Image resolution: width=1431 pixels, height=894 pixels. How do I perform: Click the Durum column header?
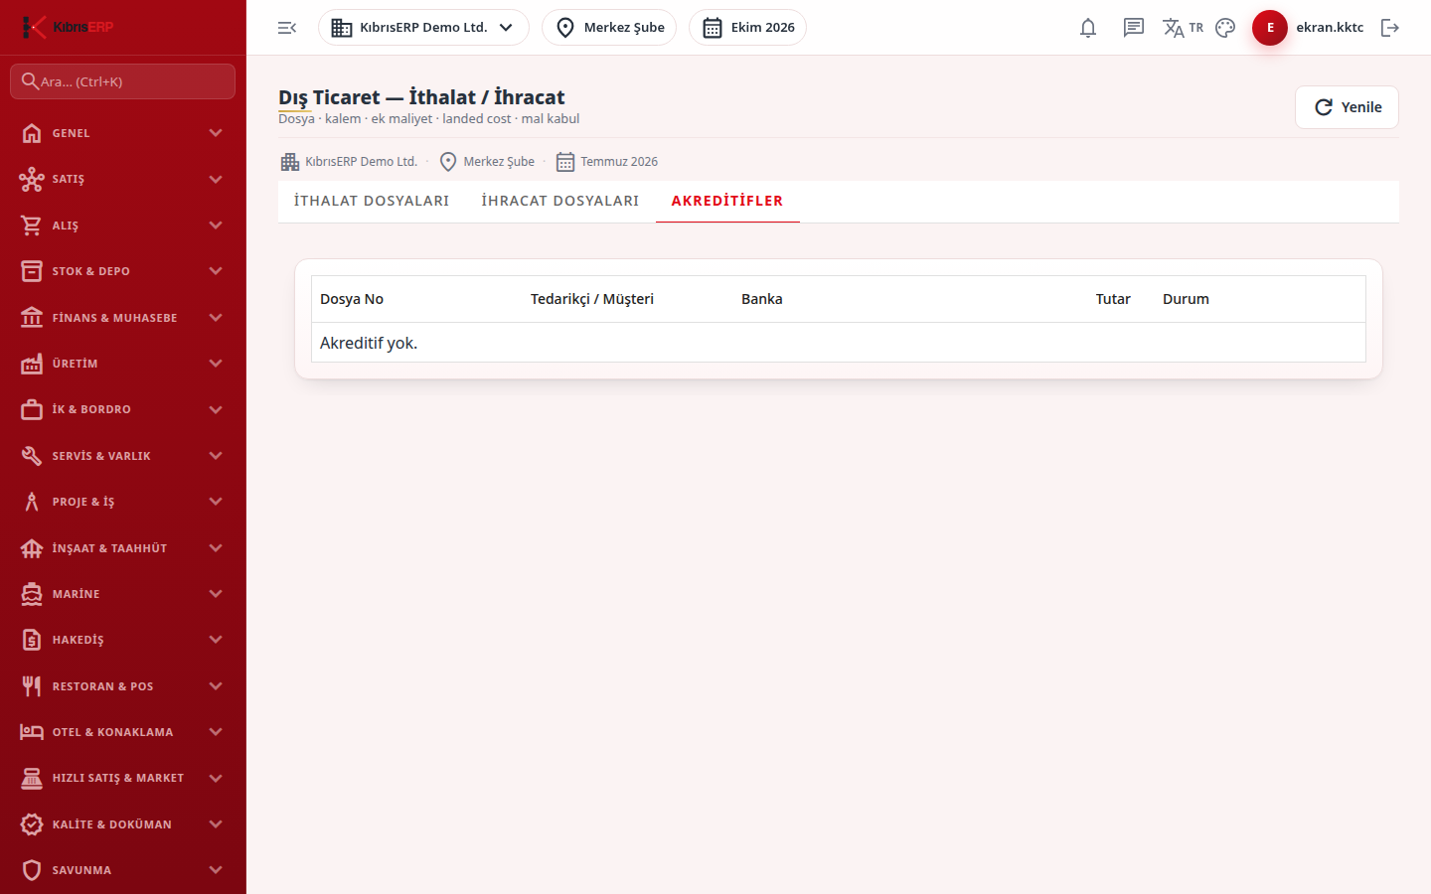point(1186,299)
